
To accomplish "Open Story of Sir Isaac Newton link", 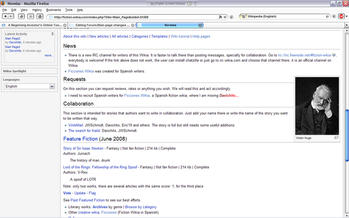I will click(83, 148).
